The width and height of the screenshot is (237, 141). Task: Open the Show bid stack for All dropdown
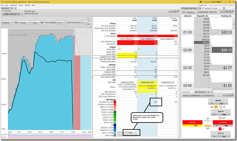pos(84,22)
